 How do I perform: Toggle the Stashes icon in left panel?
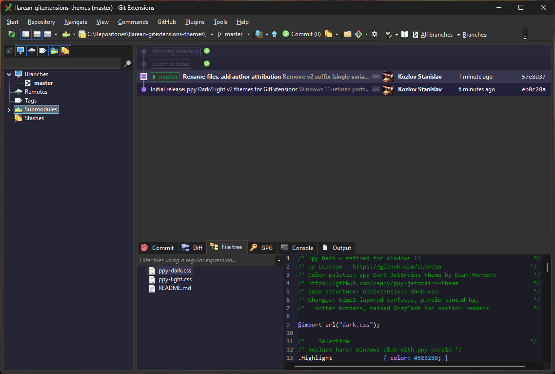click(x=65, y=51)
